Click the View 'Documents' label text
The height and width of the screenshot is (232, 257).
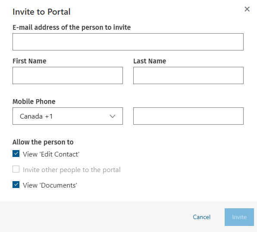(x=50, y=185)
